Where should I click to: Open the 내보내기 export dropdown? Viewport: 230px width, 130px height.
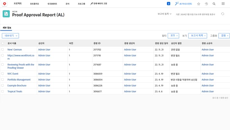[10, 36]
